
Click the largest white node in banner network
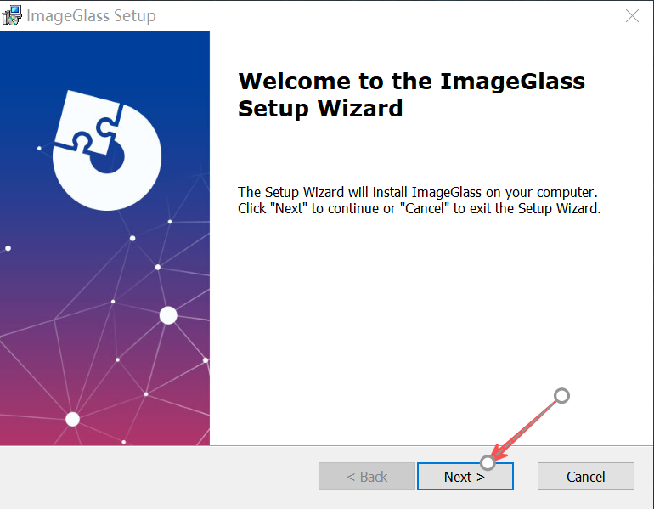tap(168, 315)
